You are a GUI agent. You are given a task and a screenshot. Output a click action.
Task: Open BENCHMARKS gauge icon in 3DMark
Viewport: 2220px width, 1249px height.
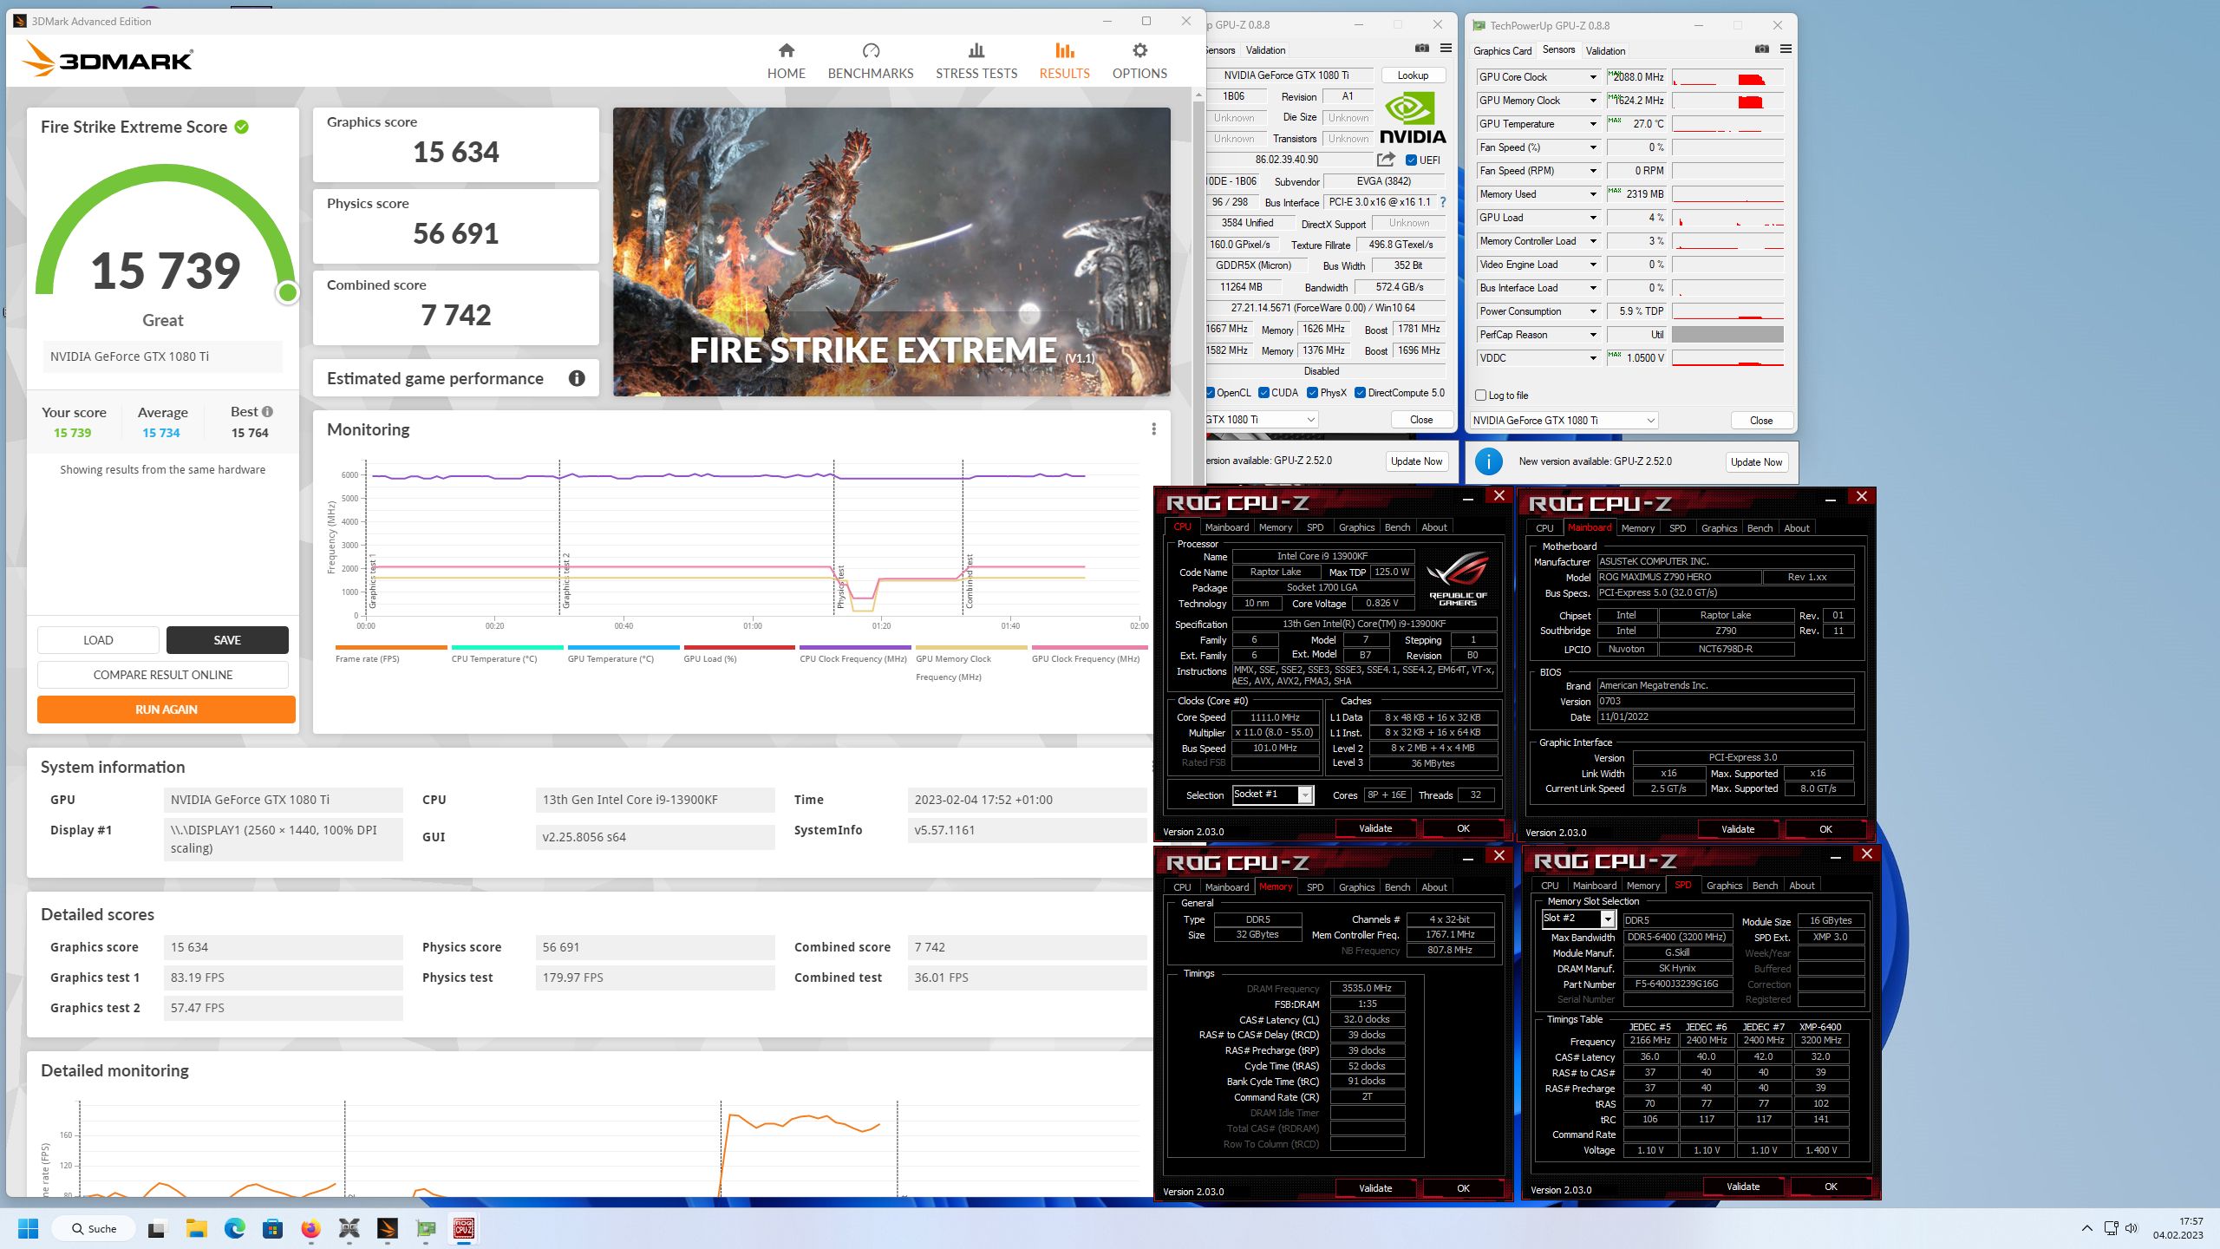pyautogui.click(x=871, y=50)
